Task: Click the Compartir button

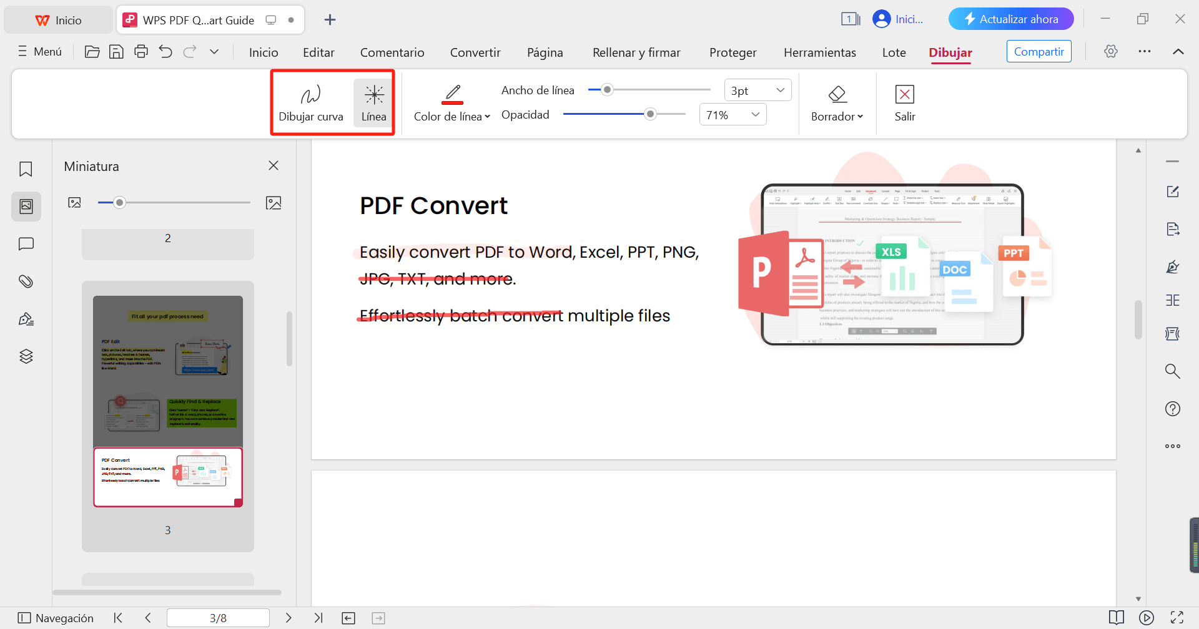Action: tap(1039, 52)
